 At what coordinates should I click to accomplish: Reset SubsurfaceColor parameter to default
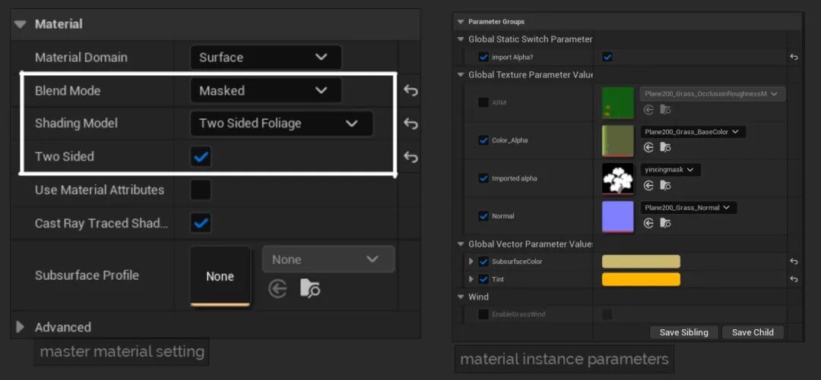pyautogui.click(x=794, y=262)
